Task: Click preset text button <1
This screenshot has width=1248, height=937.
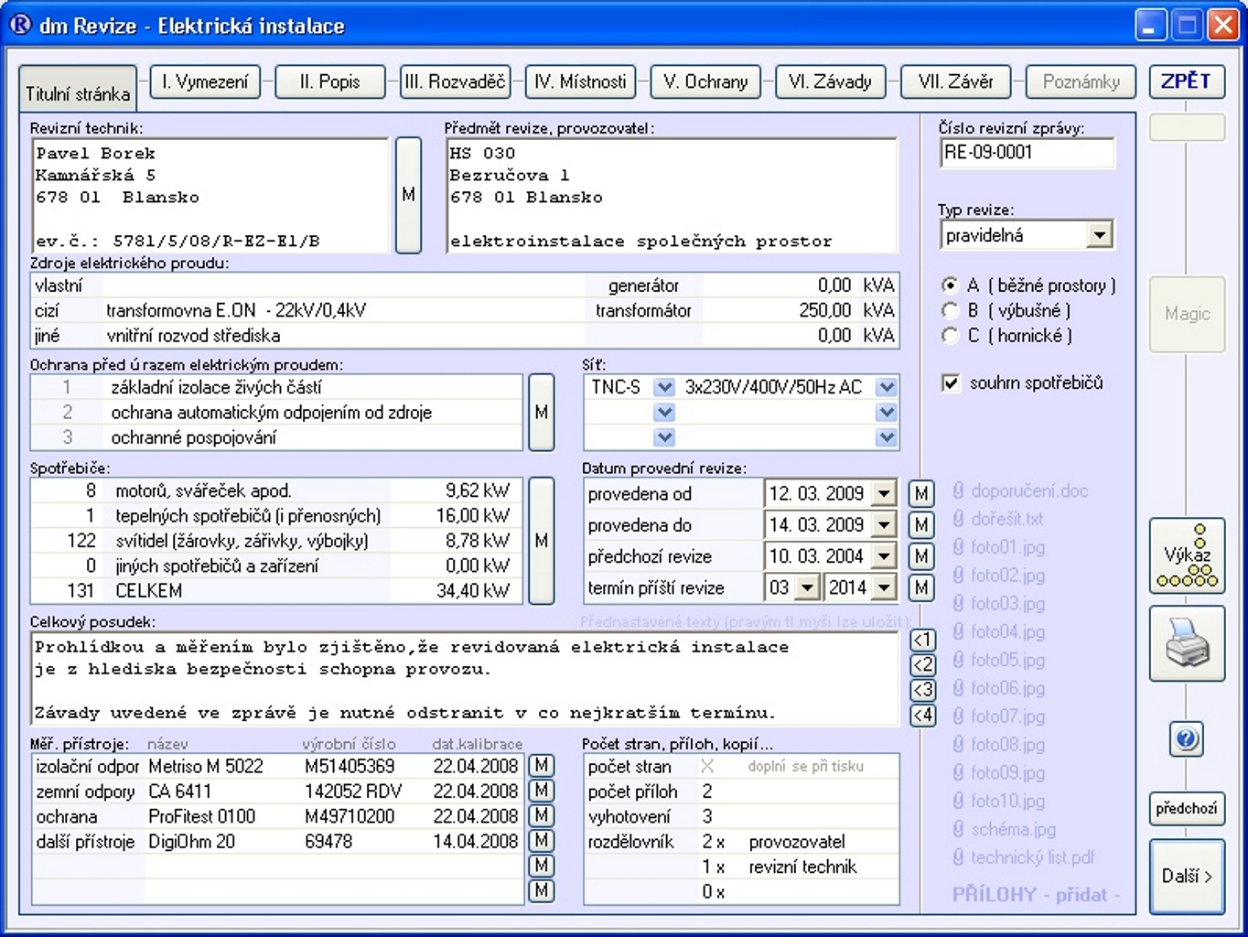Action: [x=923, y=641]
